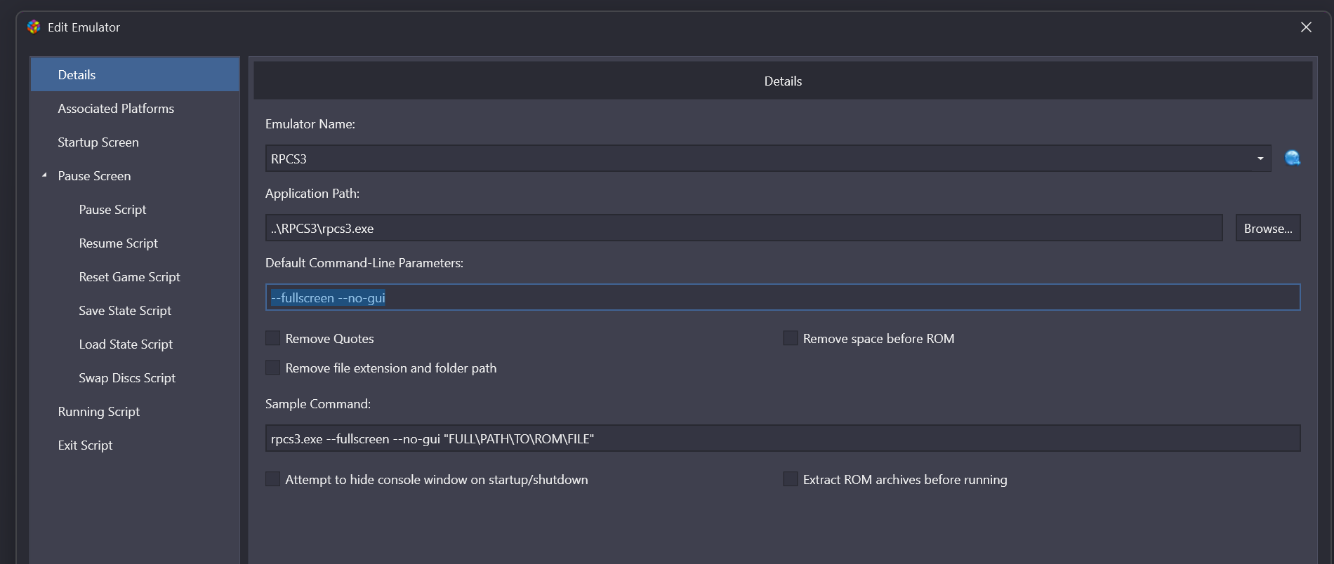Click the Edit Emulator window title
The width and height of the screenshot is (1334, 564).
coord(84,27)
